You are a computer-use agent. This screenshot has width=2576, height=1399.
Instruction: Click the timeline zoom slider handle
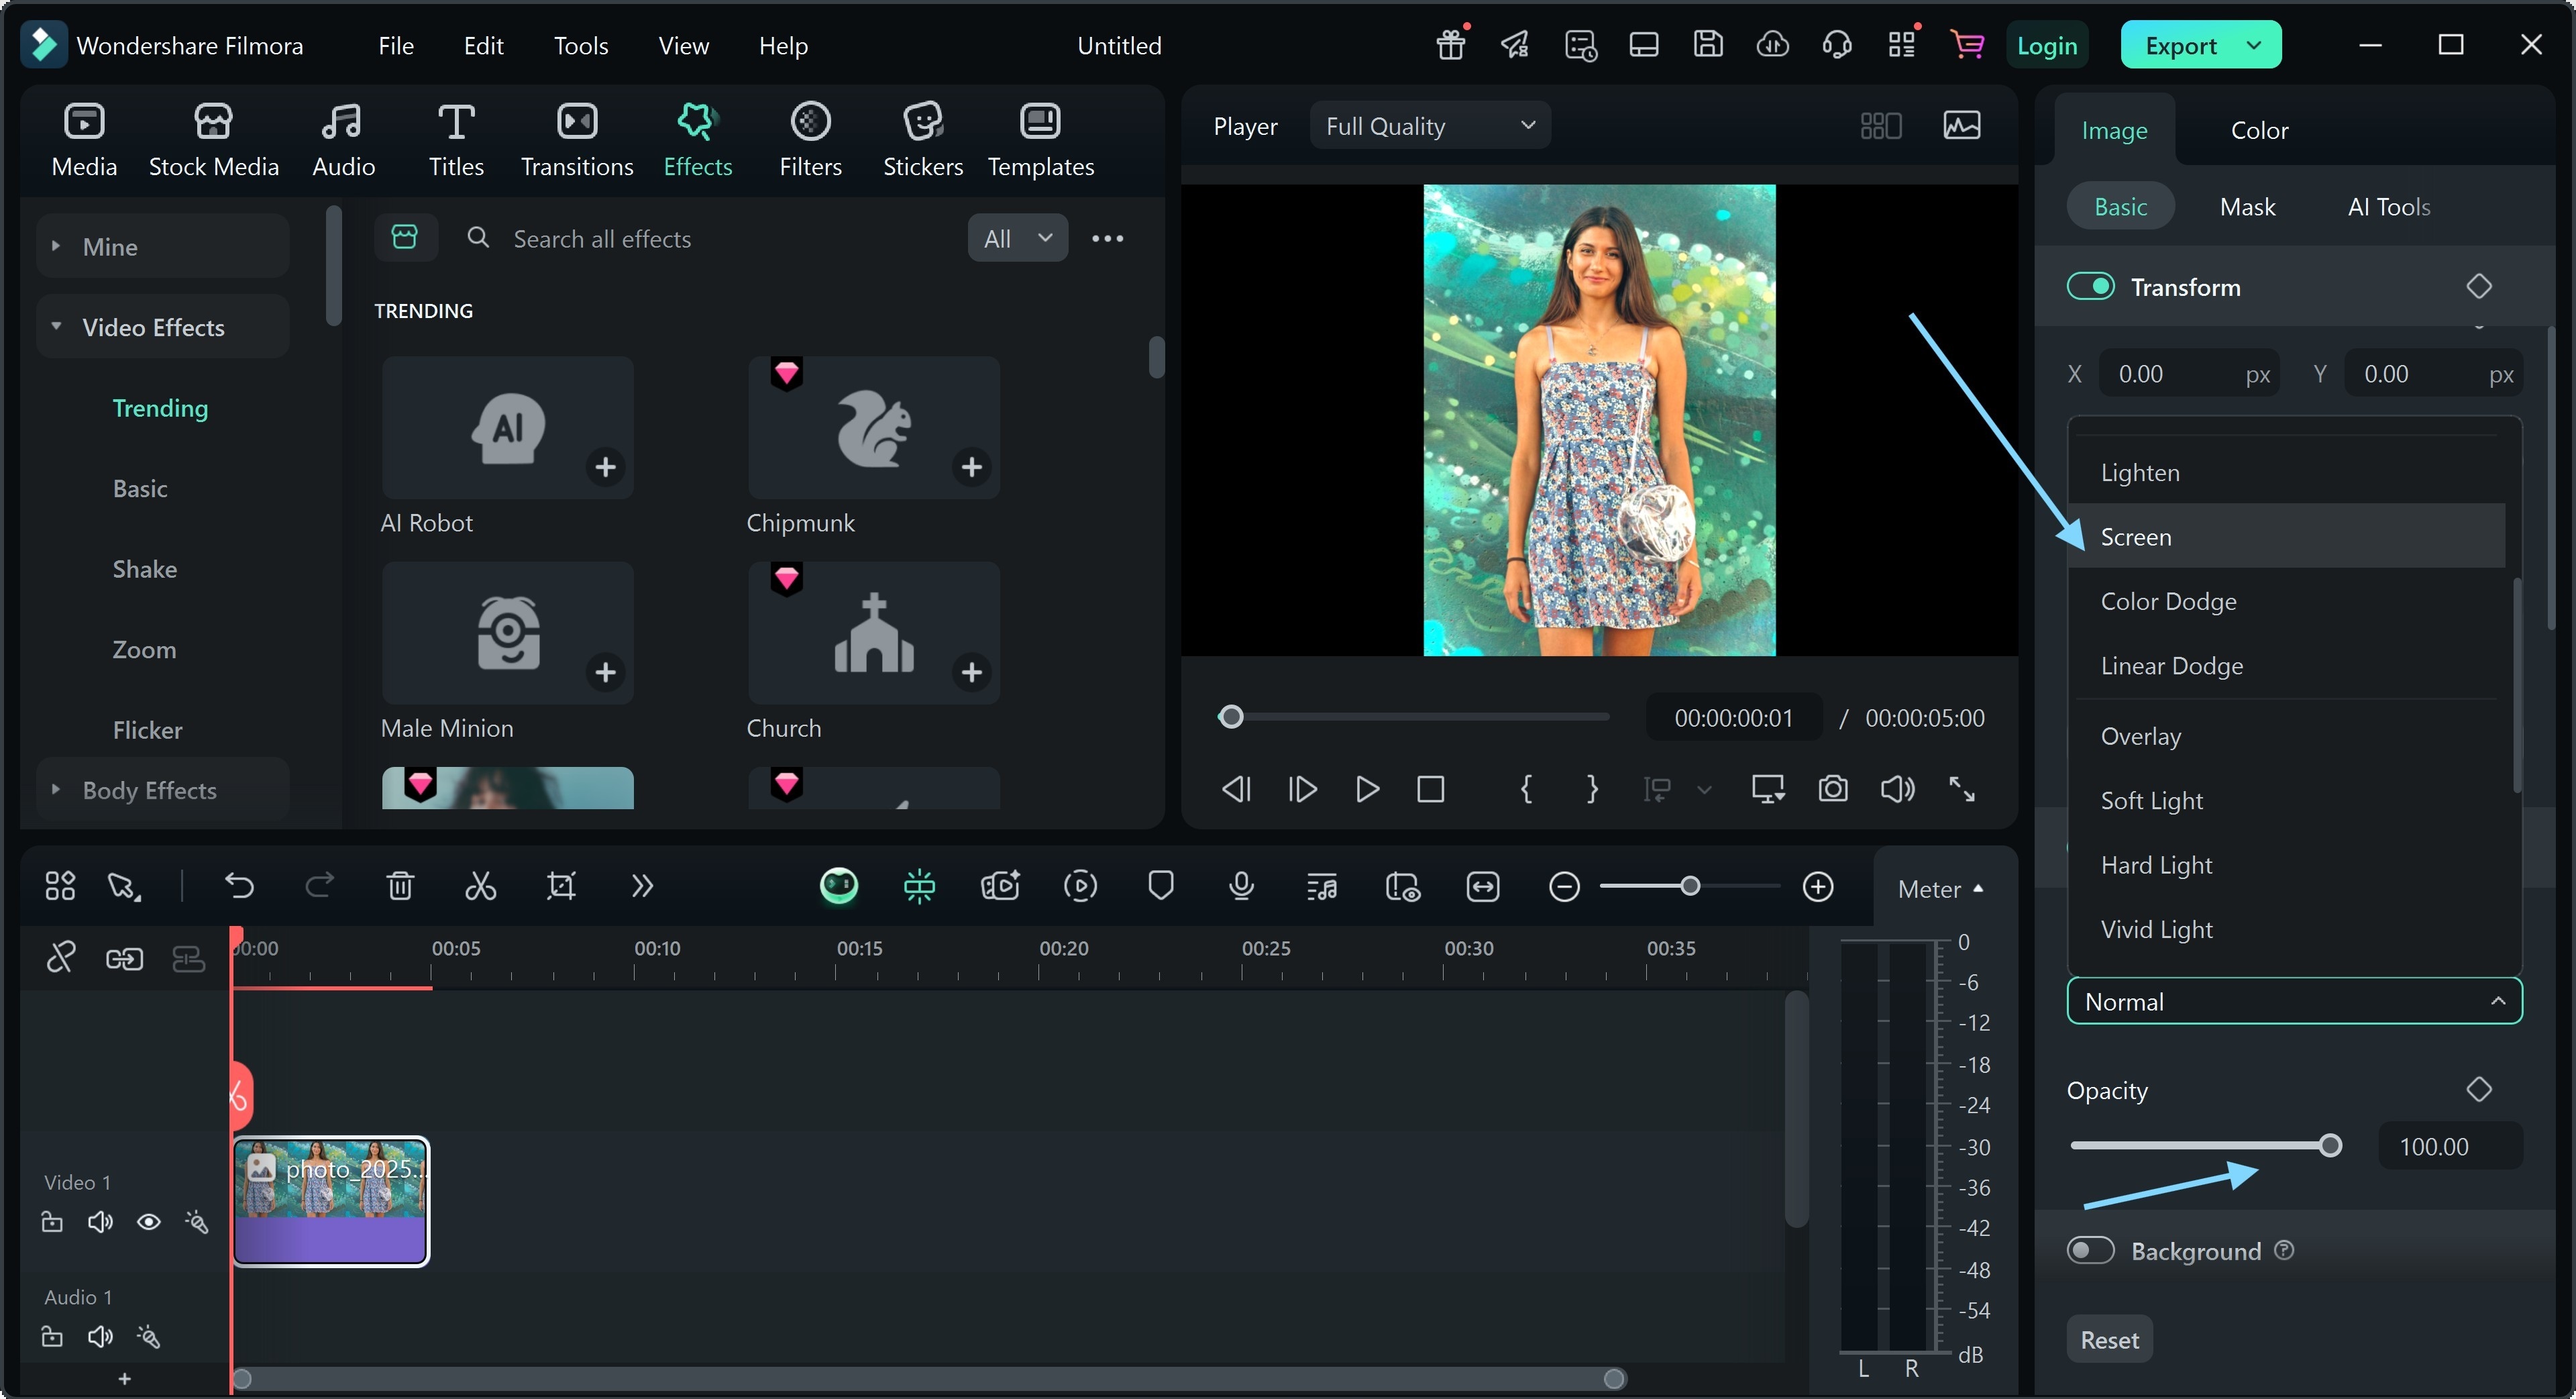(x=1690, y=886)
